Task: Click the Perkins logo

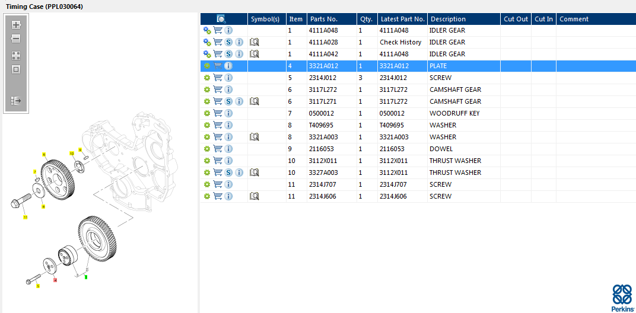Action: [622, 298]
